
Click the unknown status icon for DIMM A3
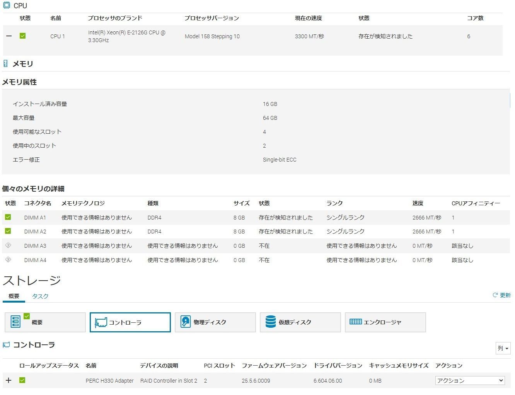(x=8, y=245)
